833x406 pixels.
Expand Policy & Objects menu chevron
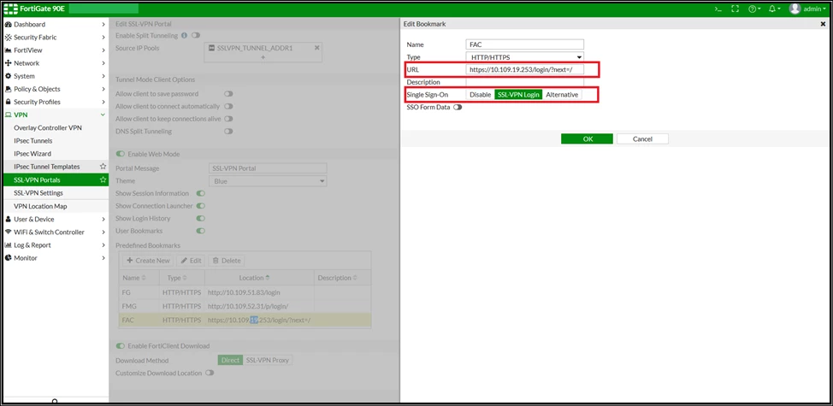(103, 89)
